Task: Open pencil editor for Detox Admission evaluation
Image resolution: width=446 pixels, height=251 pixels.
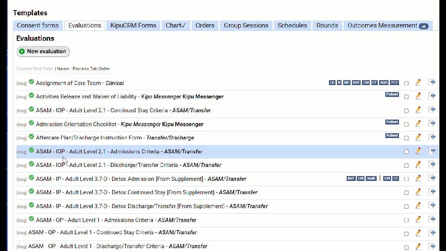Action: coord(418,178)
